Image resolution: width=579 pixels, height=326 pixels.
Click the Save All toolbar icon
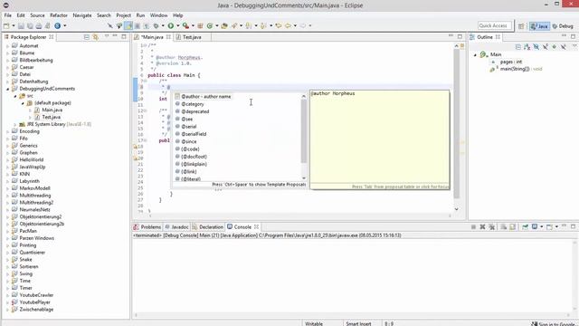pos(30,26)
